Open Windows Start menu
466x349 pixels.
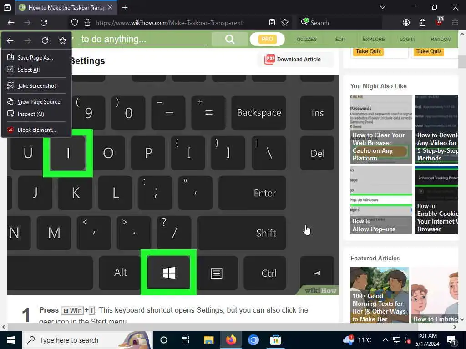[11, 340]
